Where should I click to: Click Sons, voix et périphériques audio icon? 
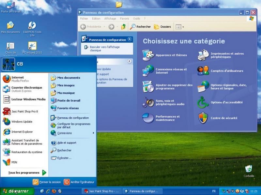click(x=148, y=102)
